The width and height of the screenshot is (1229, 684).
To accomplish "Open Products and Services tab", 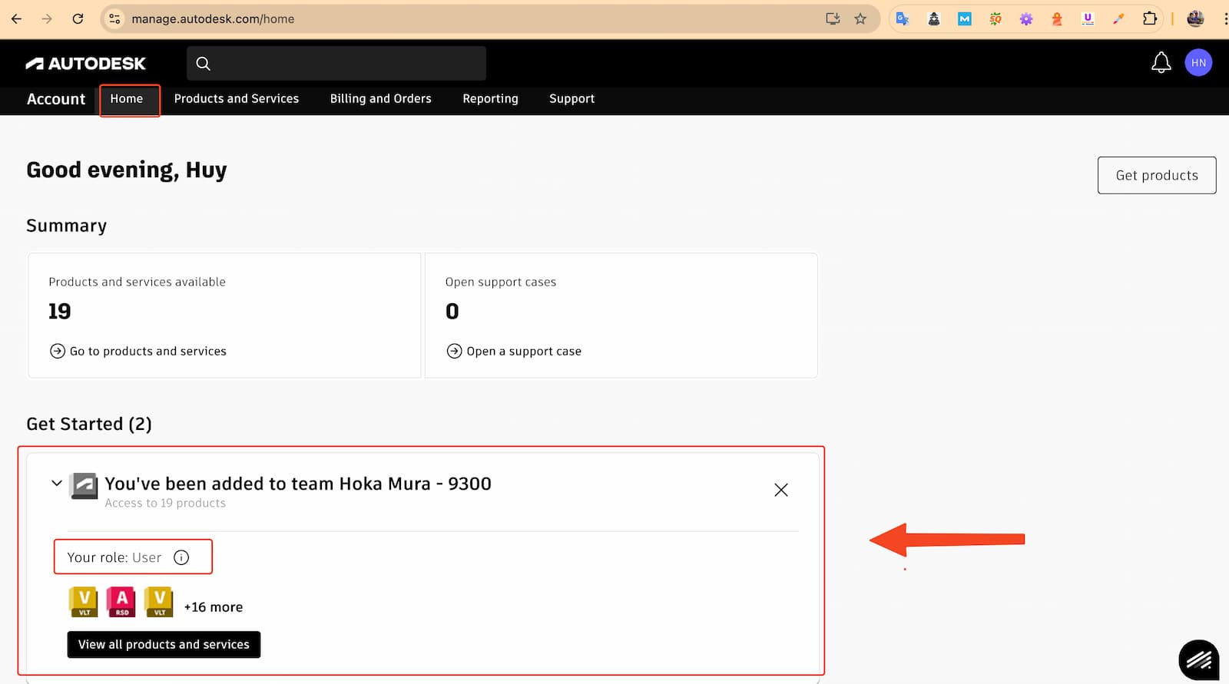I will coord(237,99).
